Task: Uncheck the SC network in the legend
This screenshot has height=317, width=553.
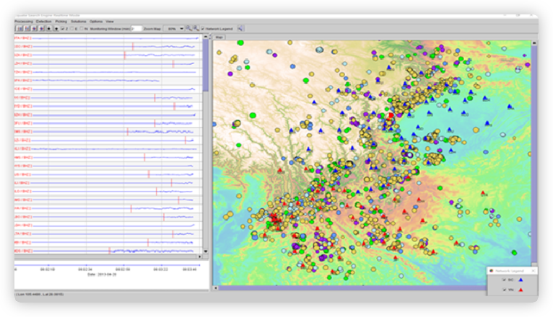Action: pyautogui.click(x=502, y=280)
